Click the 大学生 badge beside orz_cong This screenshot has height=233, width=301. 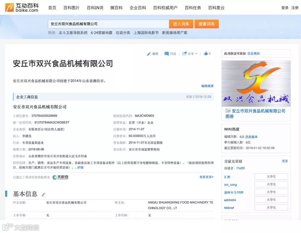click(x=271, y=184)
